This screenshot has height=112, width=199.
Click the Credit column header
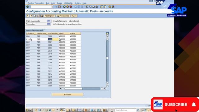75,33
